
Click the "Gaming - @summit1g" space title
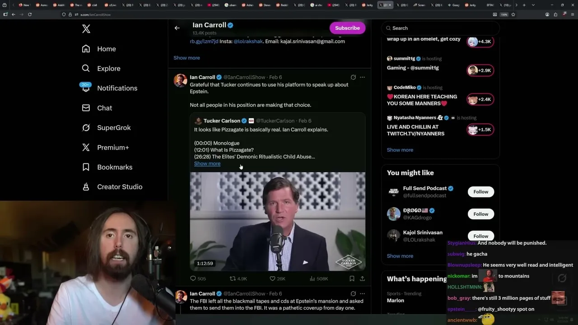[413, 68]
